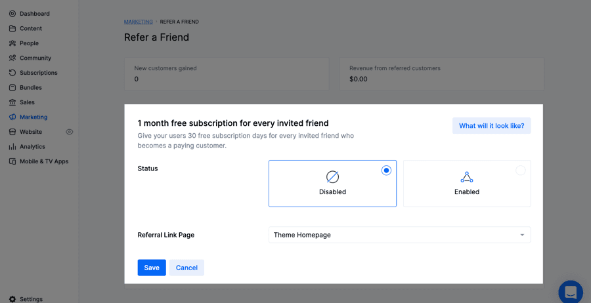
Task: Click the Community chat icon
Action: click(x=12, y=58)
